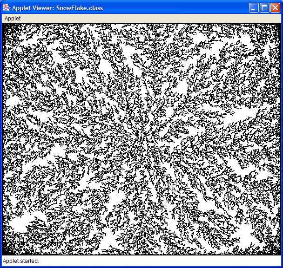Viewport: 283px width, 268px height.
Task: Click the "Applet Viewer: SnowFlake.class" title text
Action: coord(57,8)
